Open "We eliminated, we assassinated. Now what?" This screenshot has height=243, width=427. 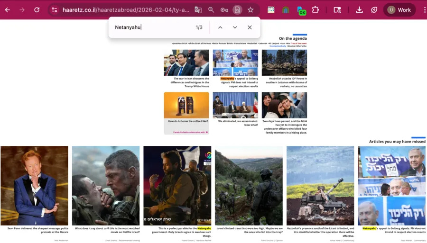[x=238, y=123]
